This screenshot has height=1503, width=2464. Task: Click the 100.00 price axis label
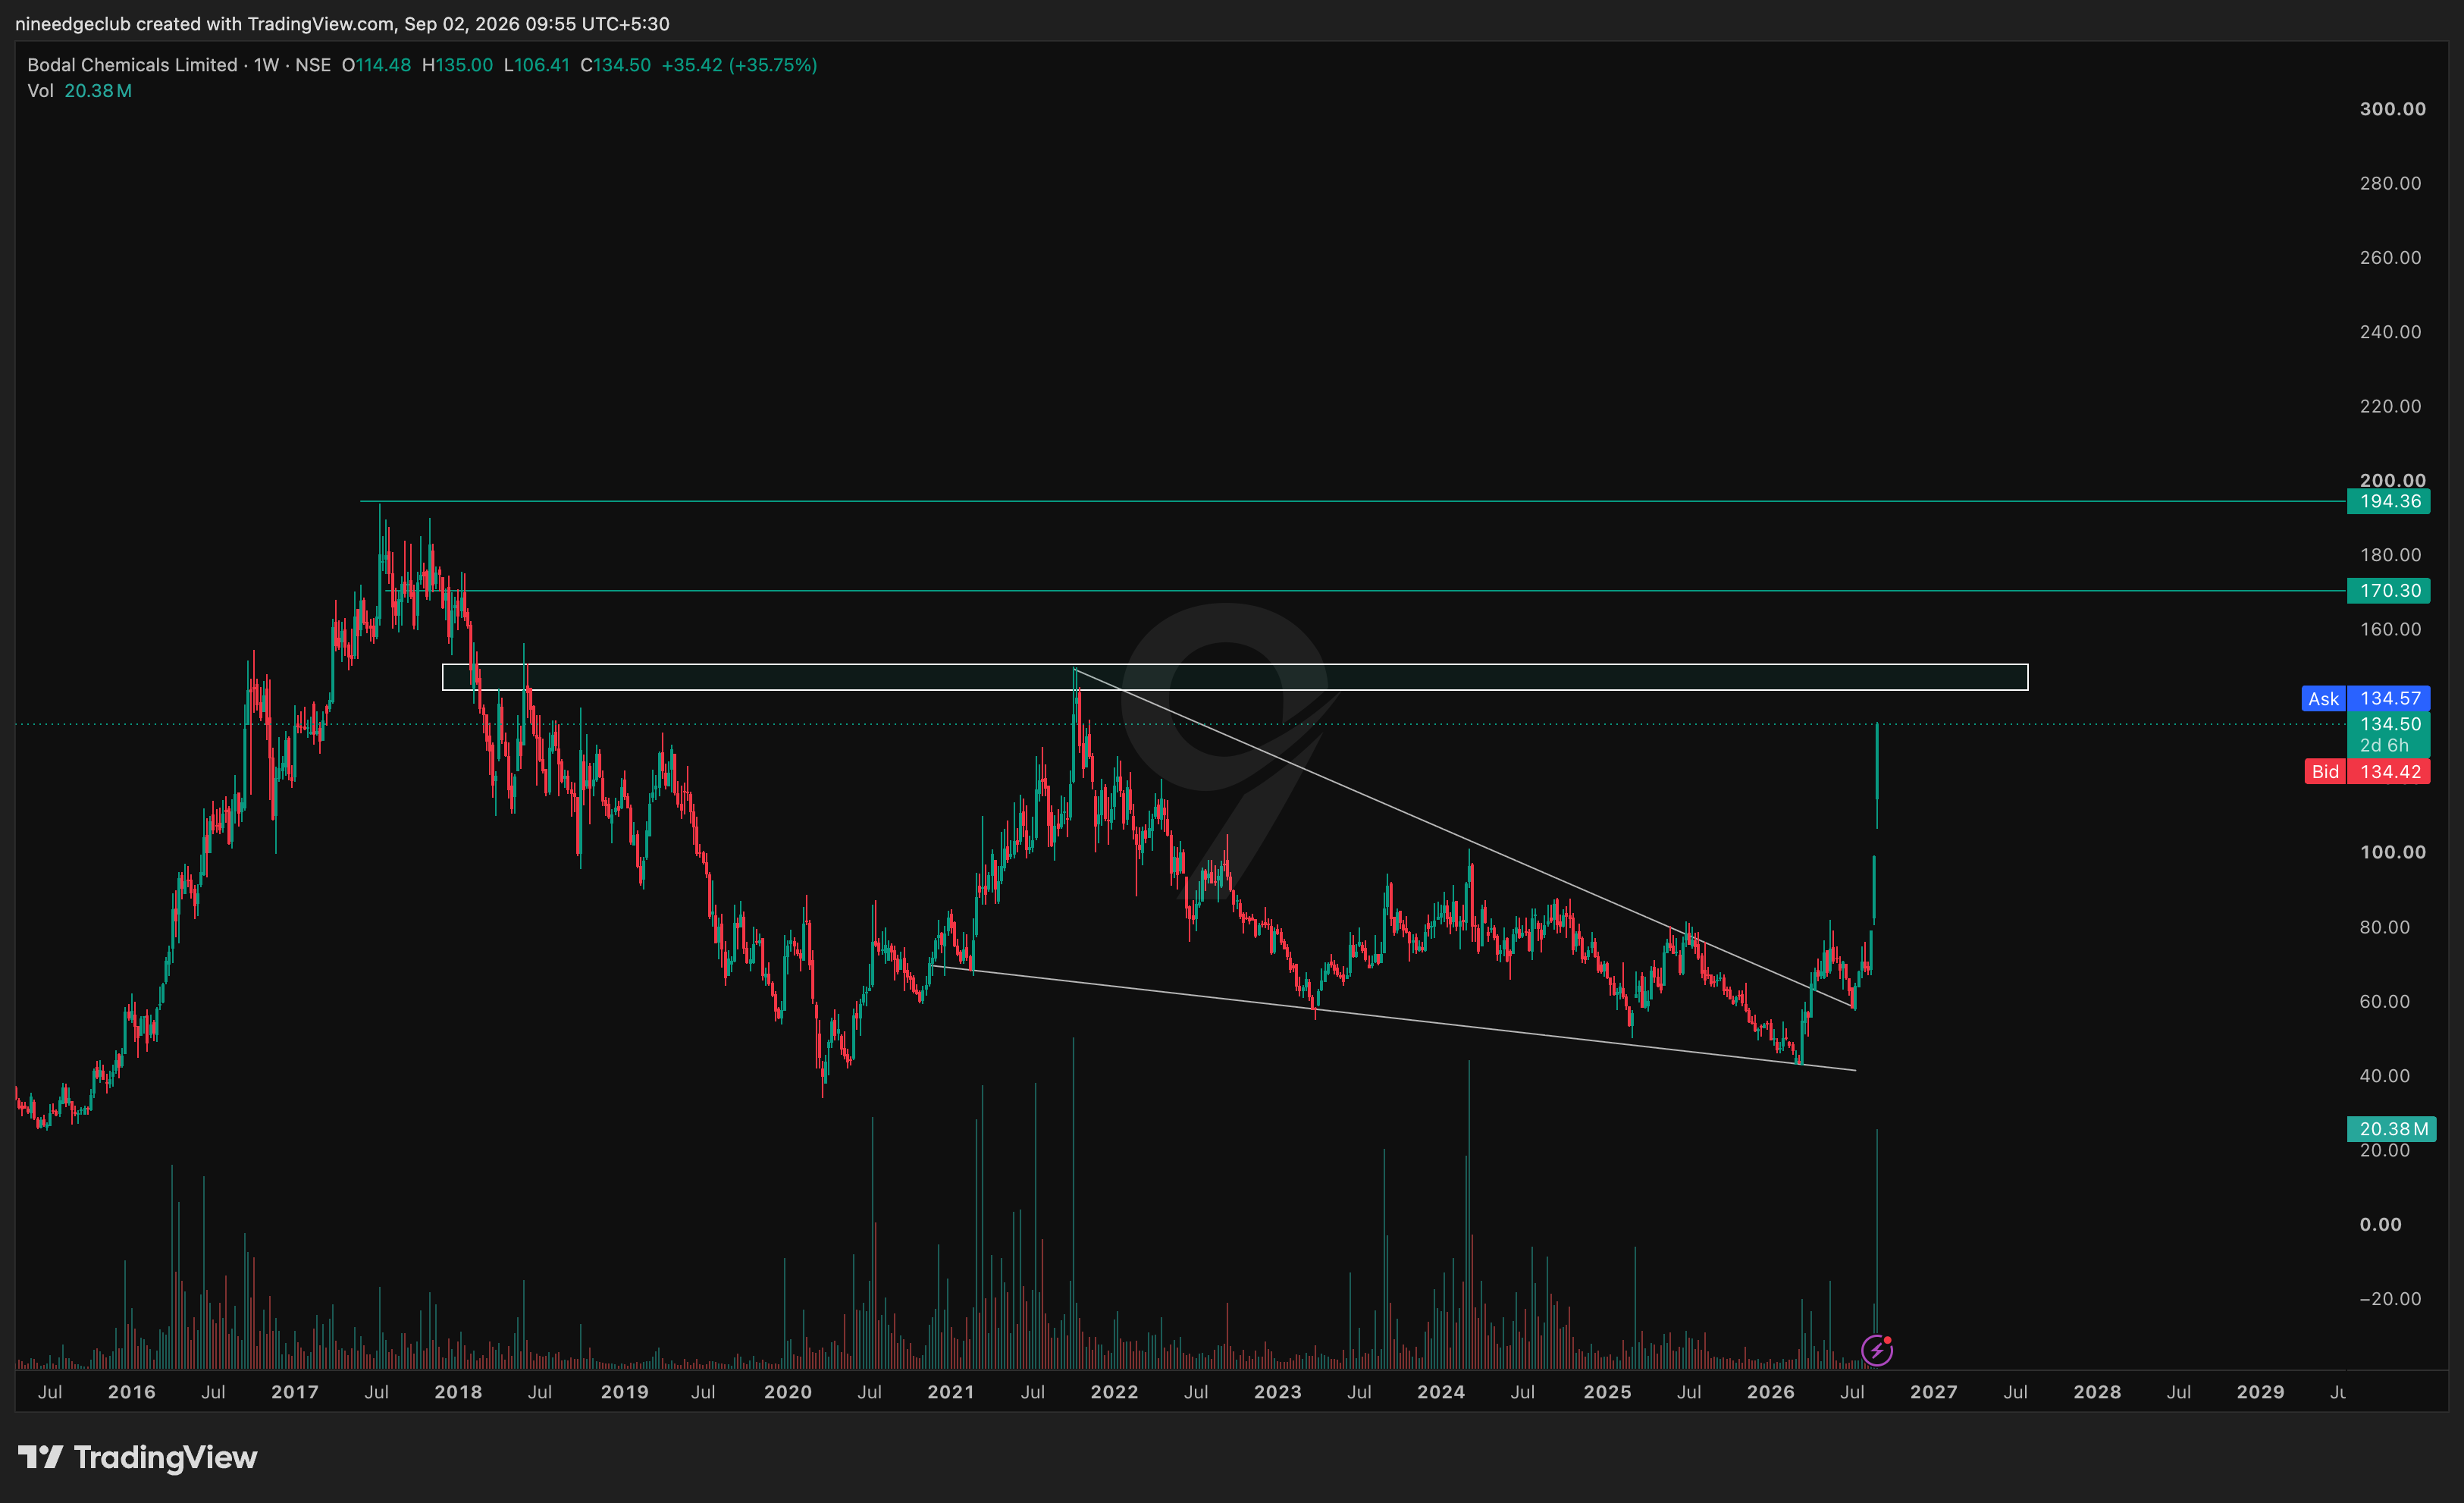click(2392, 852)
